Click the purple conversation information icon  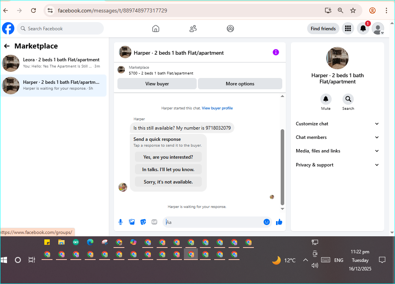[276, 52]
